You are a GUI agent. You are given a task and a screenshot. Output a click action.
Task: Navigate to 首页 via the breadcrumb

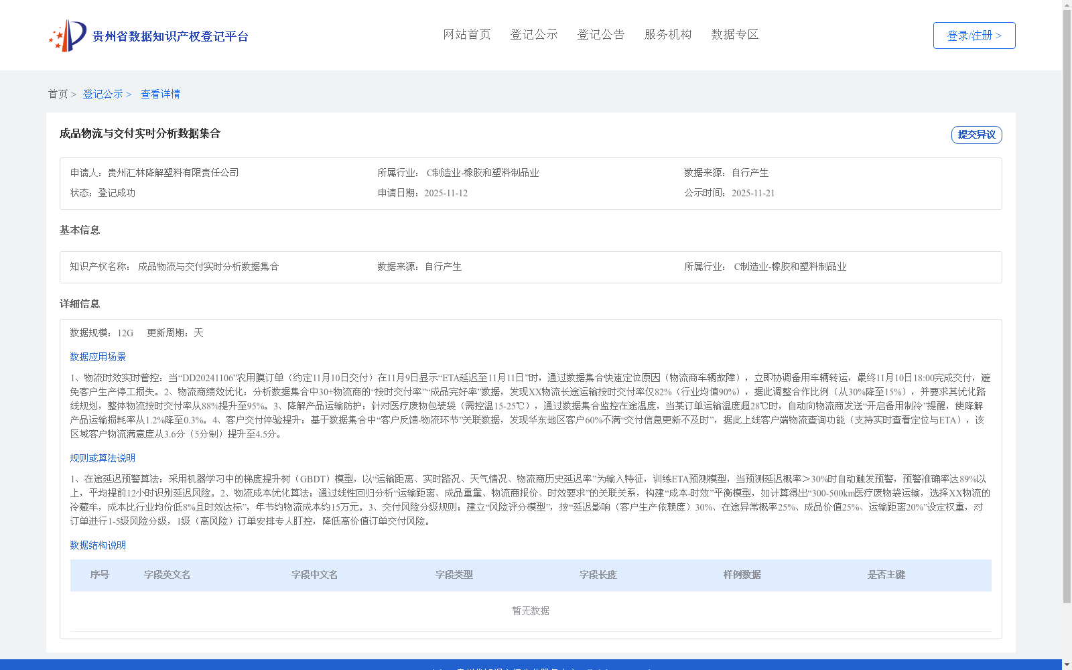60,94
